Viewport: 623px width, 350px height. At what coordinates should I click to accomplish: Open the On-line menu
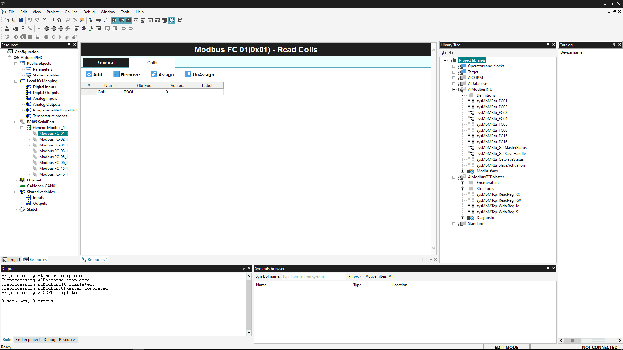coord(71,12)
